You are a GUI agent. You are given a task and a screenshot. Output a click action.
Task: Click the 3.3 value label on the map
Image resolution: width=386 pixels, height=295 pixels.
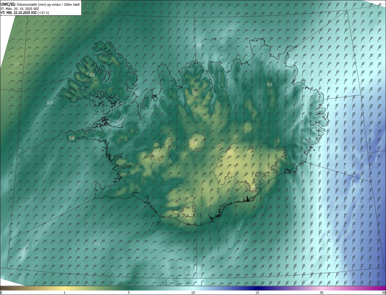click(16, 64)
